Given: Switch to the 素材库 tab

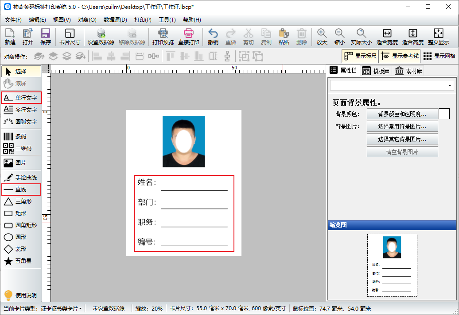Looking at the screenshot, I should [x=408, y=71].
